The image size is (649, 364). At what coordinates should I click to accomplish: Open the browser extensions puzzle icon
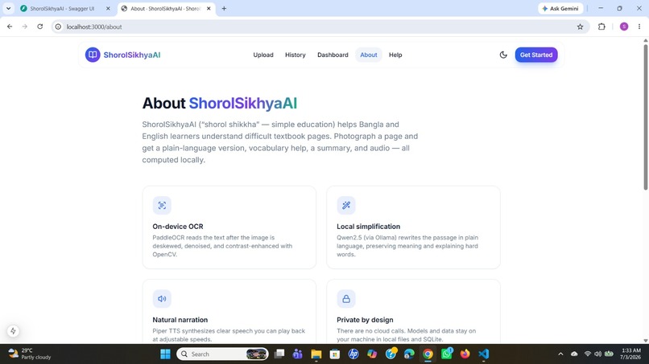pos(601,27)
